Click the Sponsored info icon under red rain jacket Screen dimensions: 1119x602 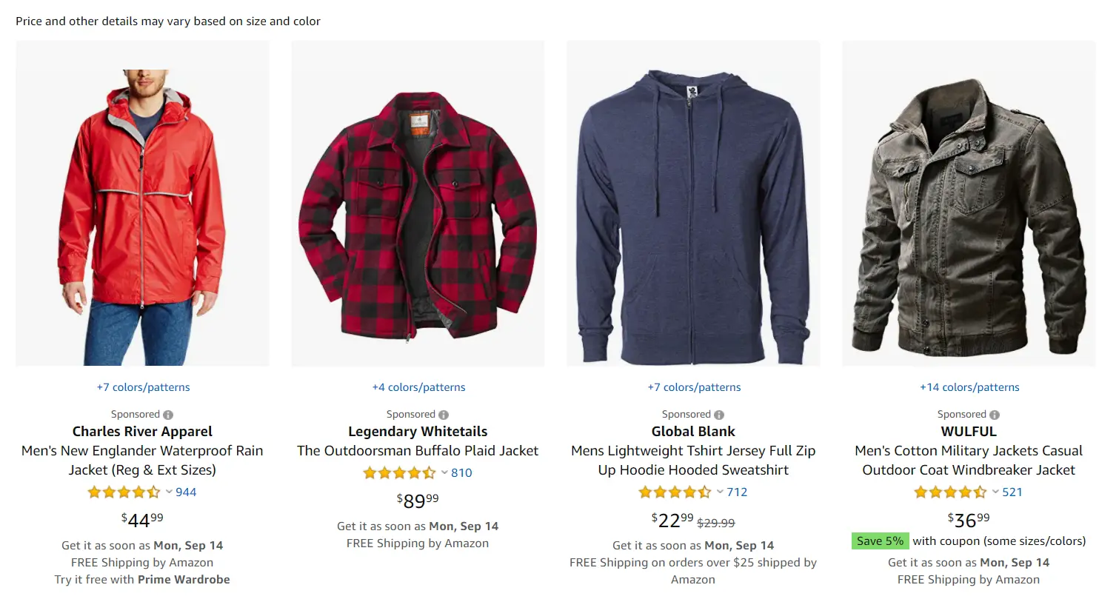pos(168,415)
